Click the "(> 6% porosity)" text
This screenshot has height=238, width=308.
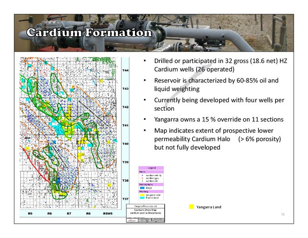coord(260,139)
